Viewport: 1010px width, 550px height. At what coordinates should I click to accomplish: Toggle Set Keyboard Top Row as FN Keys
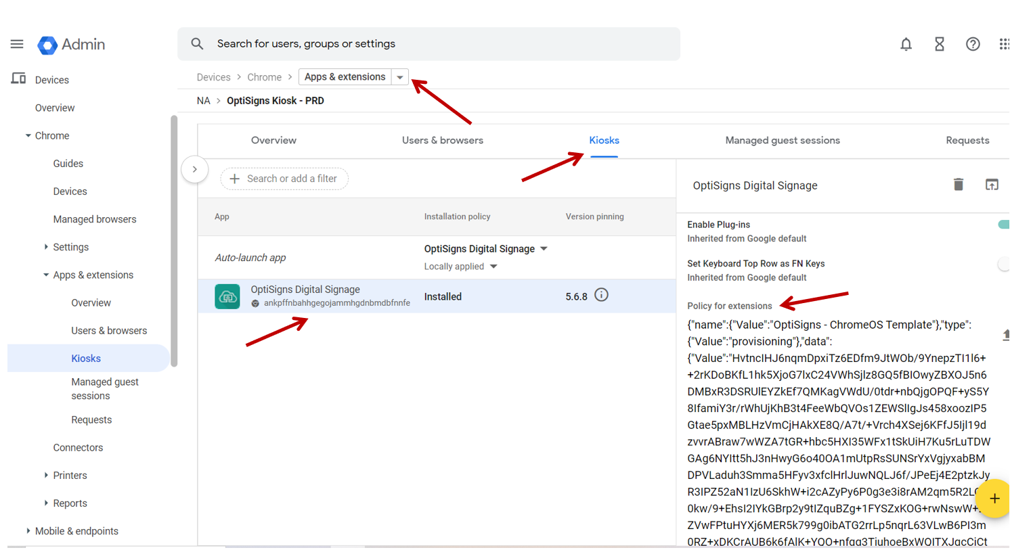pyautogui.click(x=1004, y=264)
